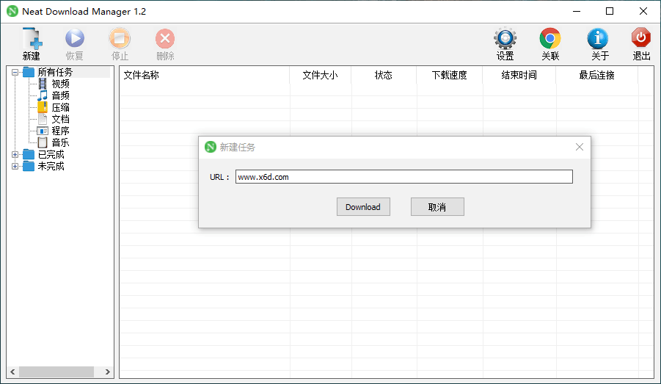Click the Download button in dialog
Viewport: 661px width, 384px height.
click(363, 207)
